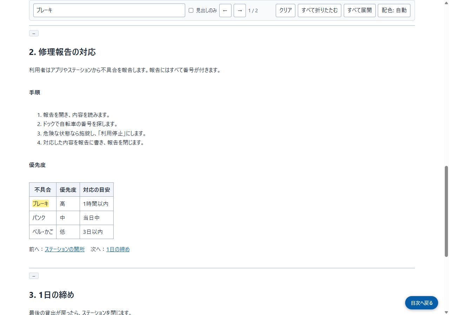Screen dimensions: 449x315
Task: Click the heading 3. 1日の締め
Action: 52,295
